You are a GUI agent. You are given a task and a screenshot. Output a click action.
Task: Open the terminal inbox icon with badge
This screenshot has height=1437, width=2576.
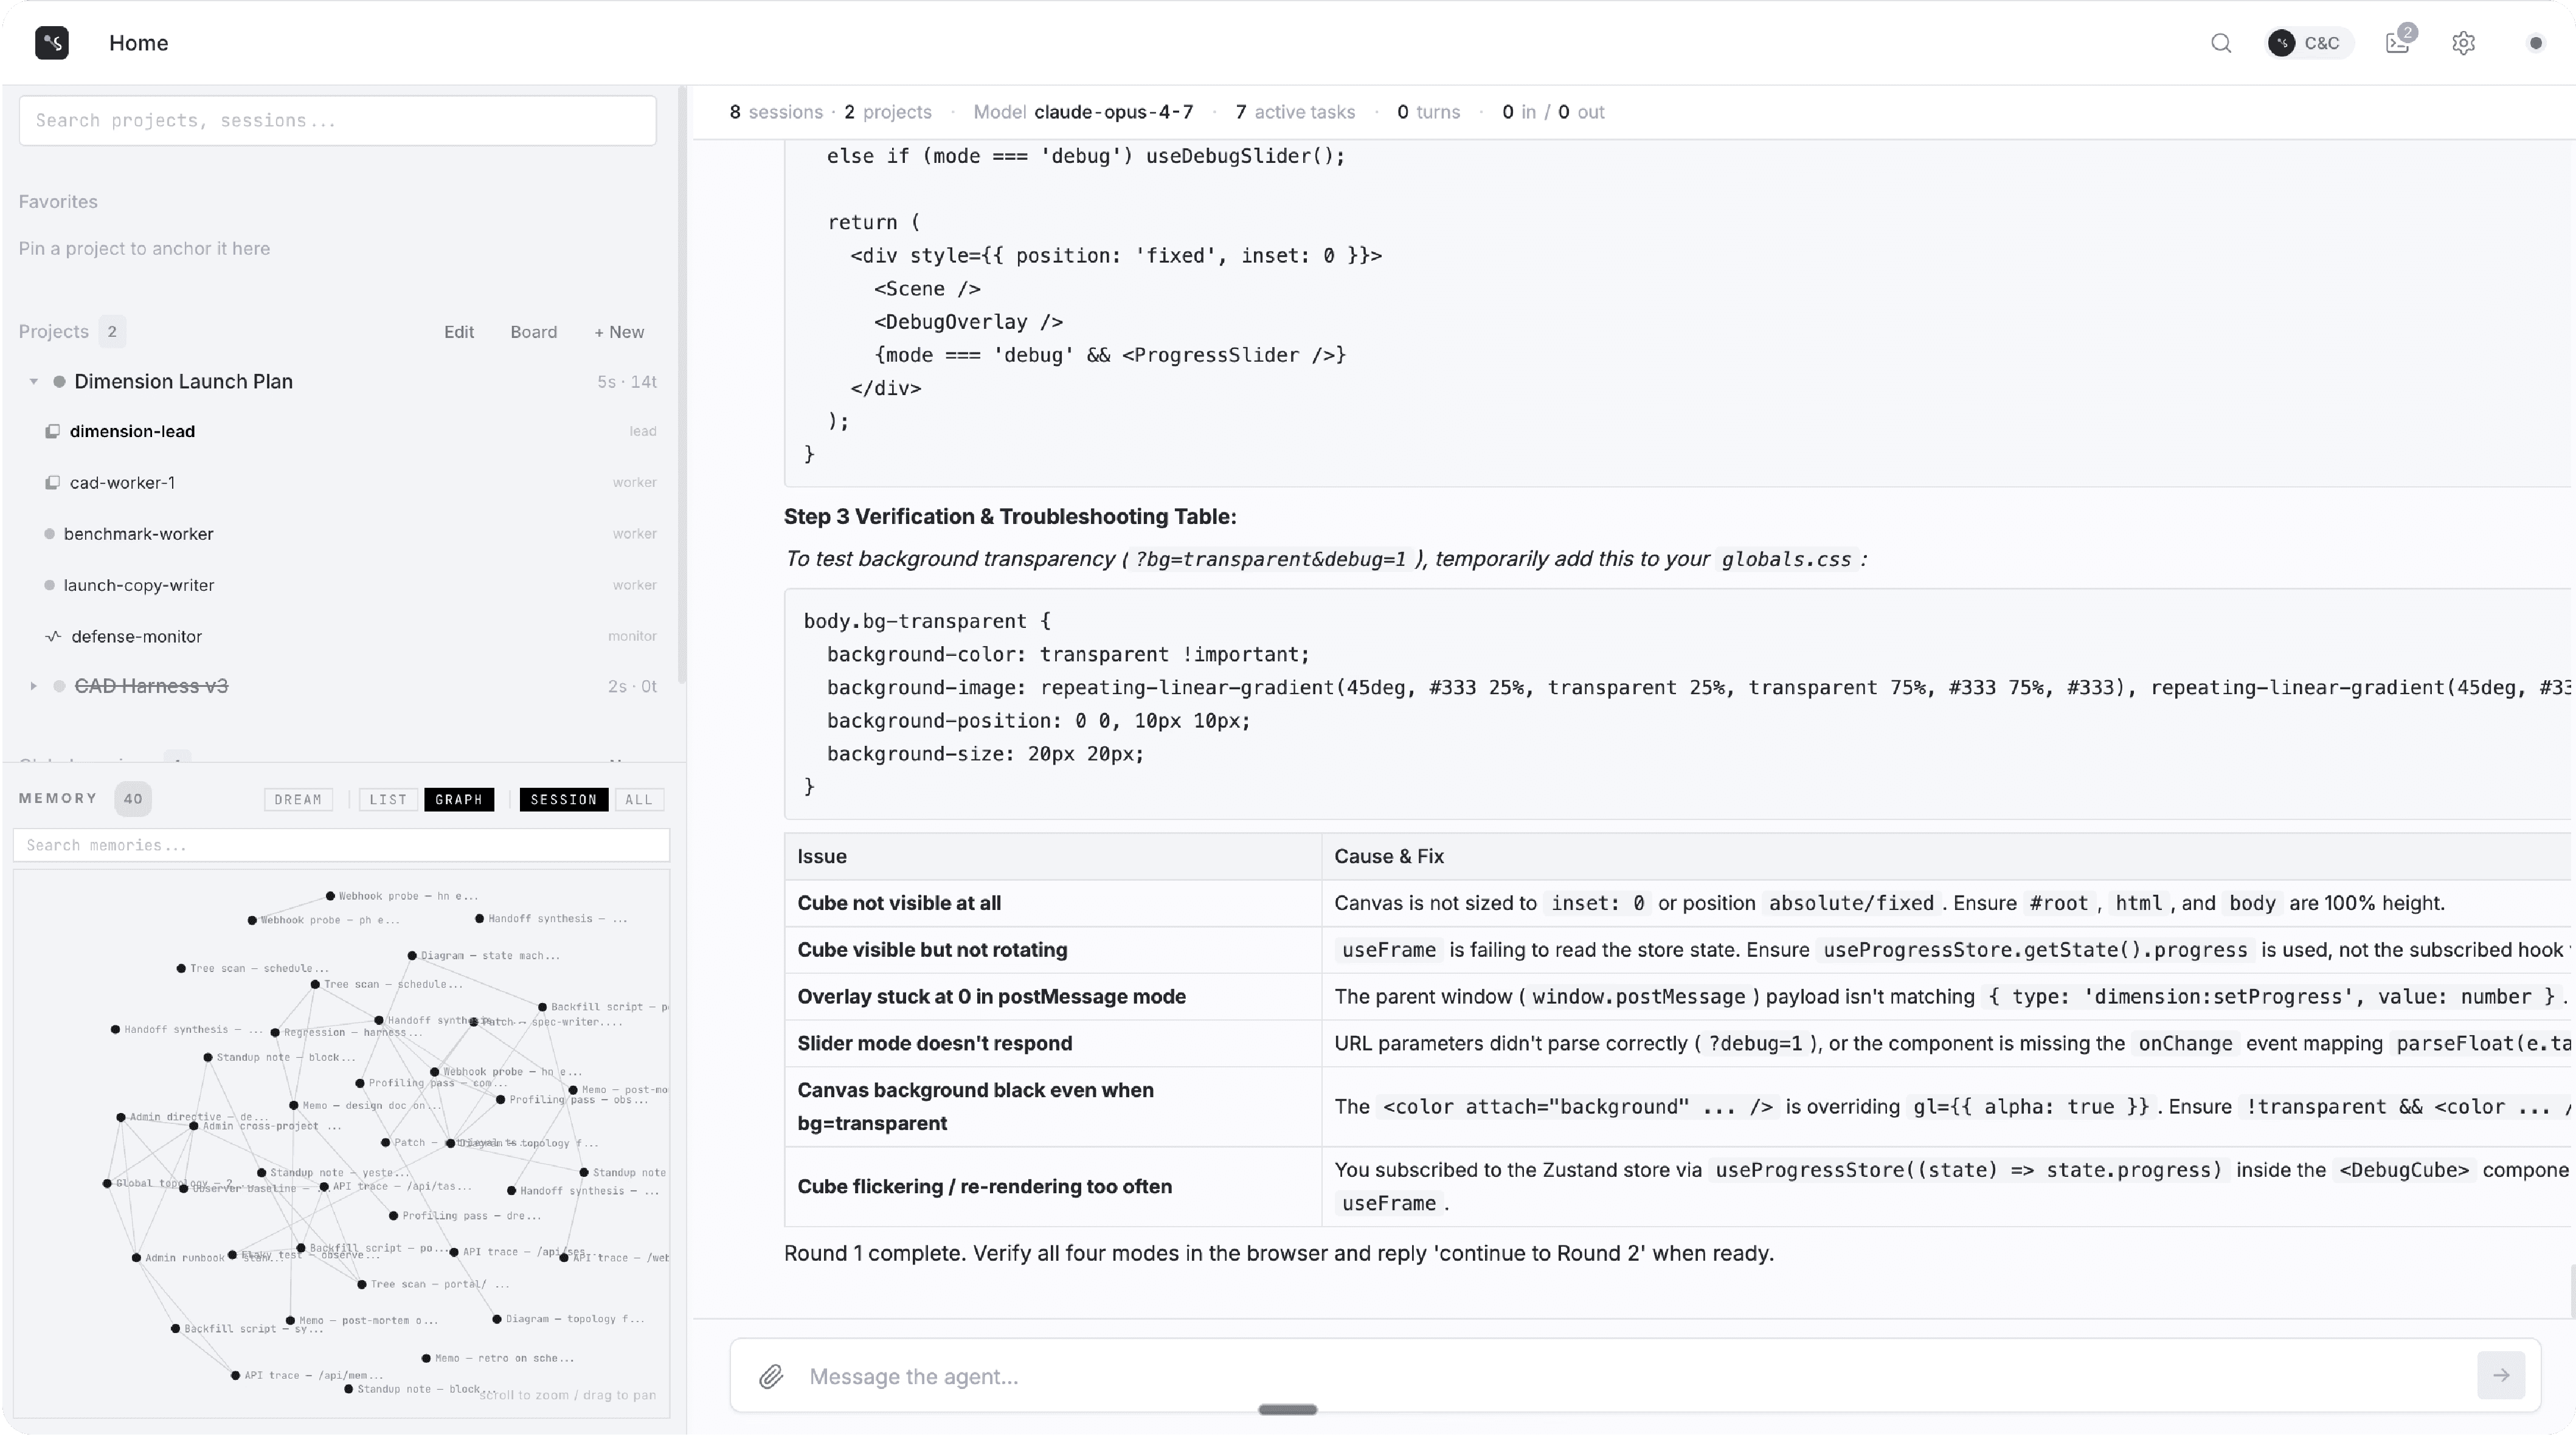click(2397, 43)
